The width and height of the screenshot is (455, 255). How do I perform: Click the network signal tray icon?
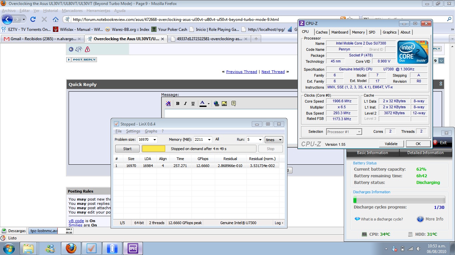[410, 249]
